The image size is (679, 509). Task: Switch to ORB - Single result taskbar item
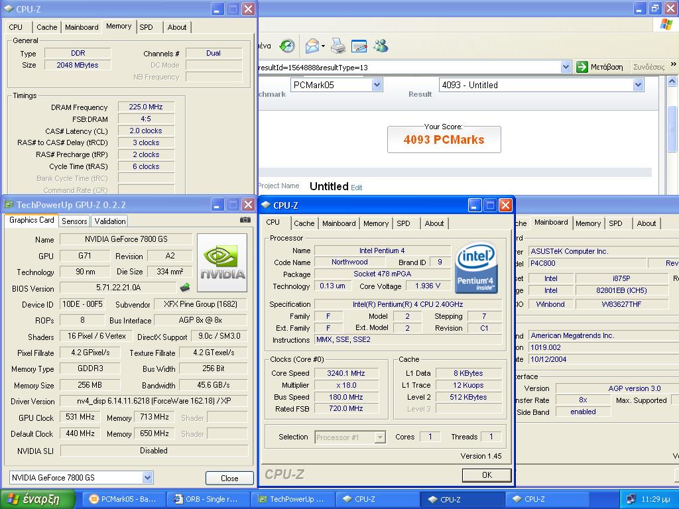(x=208, y=499)
